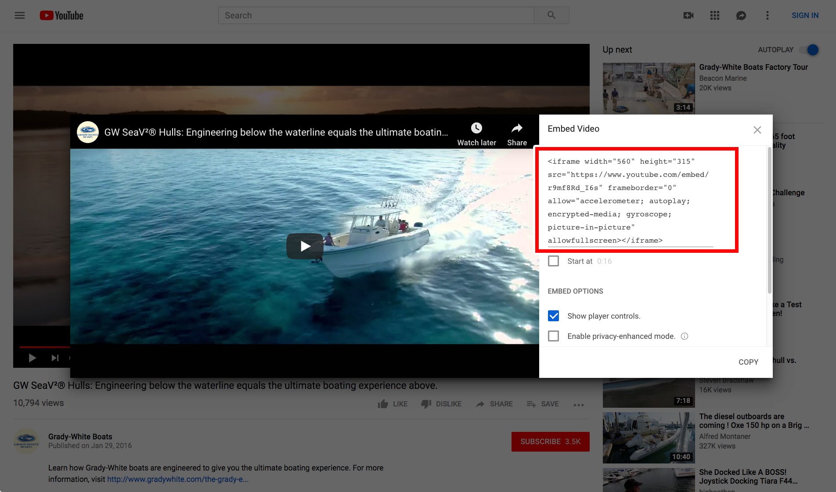The image size is (836, 492).
Task: Skip to next video in main player
Action: (55, 358)
